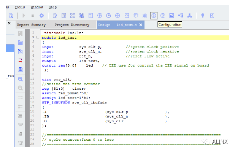Click the 'reg [31:0] timer;' line
Image resolution: width=235 pixels, height=151 pixels.
(64, 89)
